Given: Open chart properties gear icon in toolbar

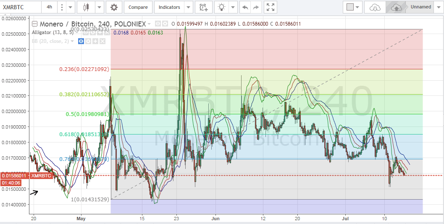Looking at the screenshot, I should tap(114, 8).
